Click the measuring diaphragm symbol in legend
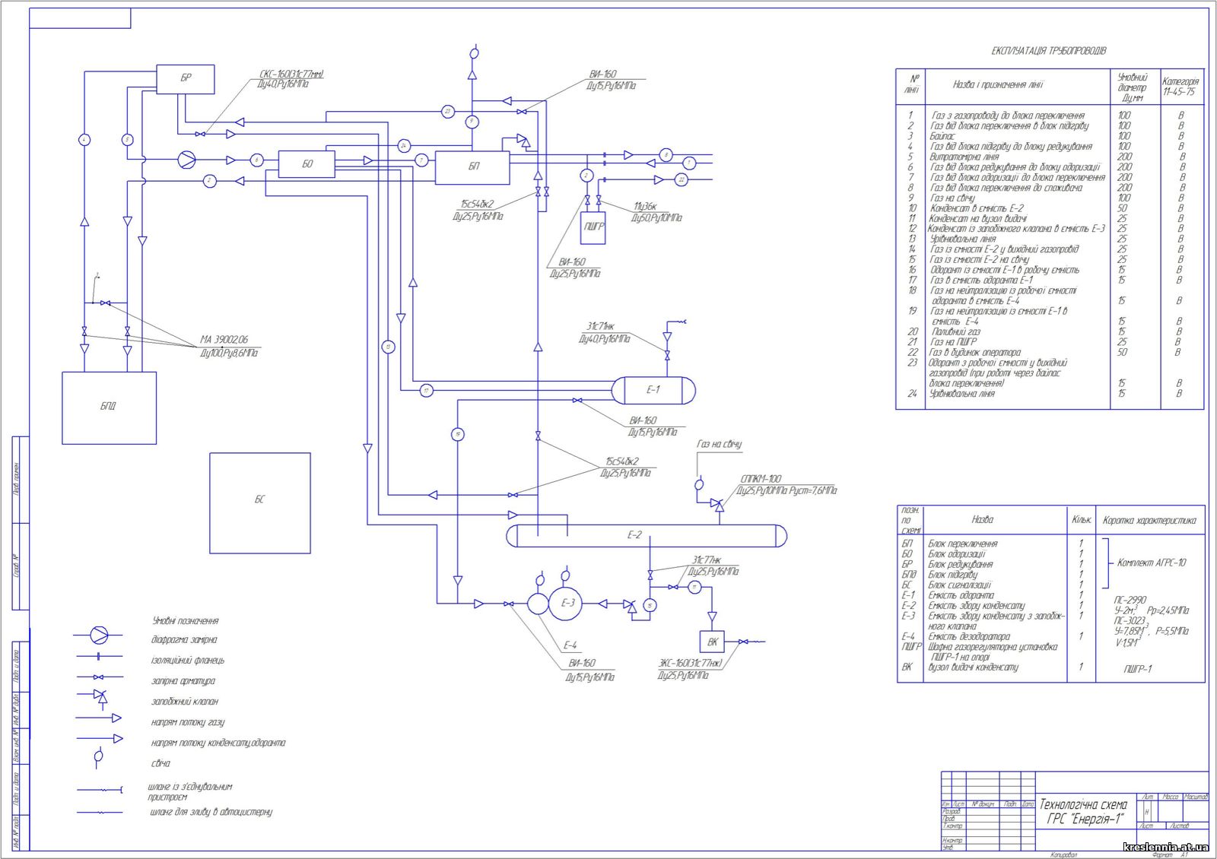1217x859 pixels. [x=100, y=635]
